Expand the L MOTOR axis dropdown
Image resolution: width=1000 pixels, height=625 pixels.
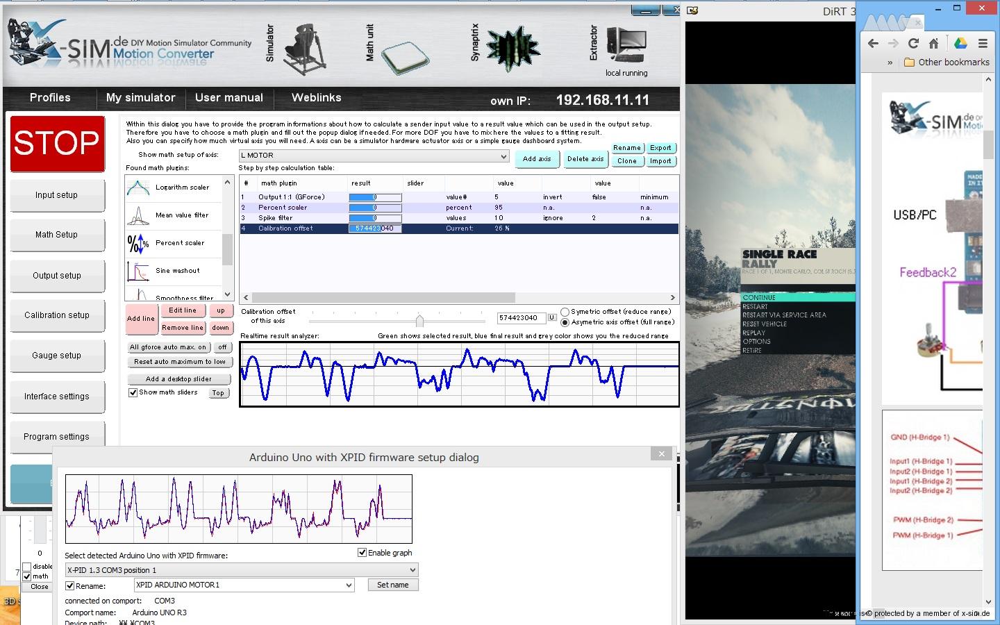tap(503, 156)
